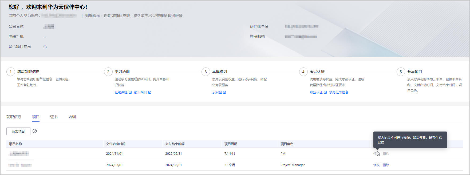Click step 3 circle for 实操练习
This screenshot has height=175, width=470.
[x=206, y=72]
